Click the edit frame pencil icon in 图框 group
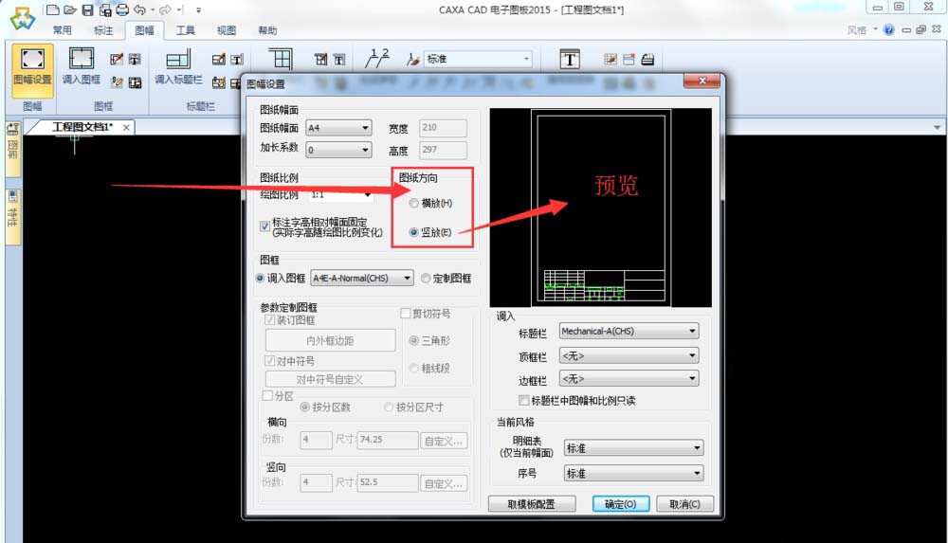This screenshot has width=948, height=543. coord(117,59)
